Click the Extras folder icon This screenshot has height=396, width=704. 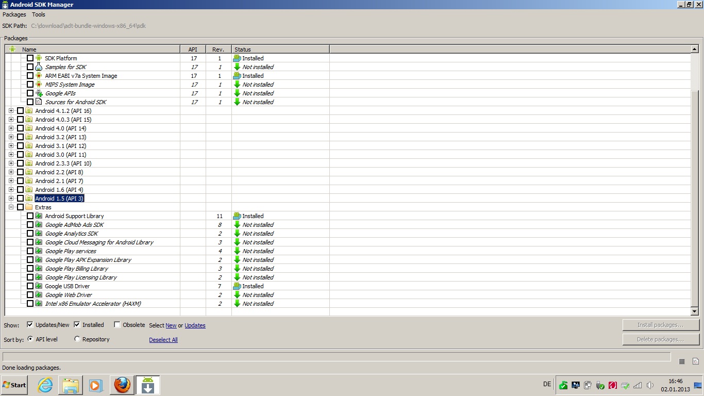click(29, 207)
